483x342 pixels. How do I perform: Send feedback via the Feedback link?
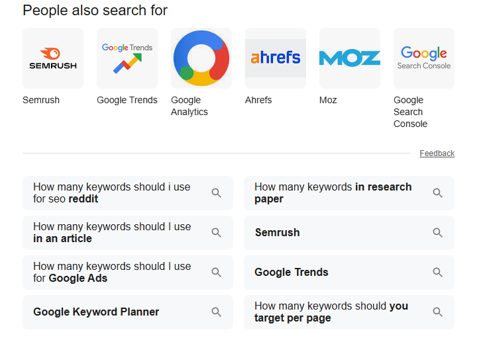pyautogui.click(x=437, y=153)
